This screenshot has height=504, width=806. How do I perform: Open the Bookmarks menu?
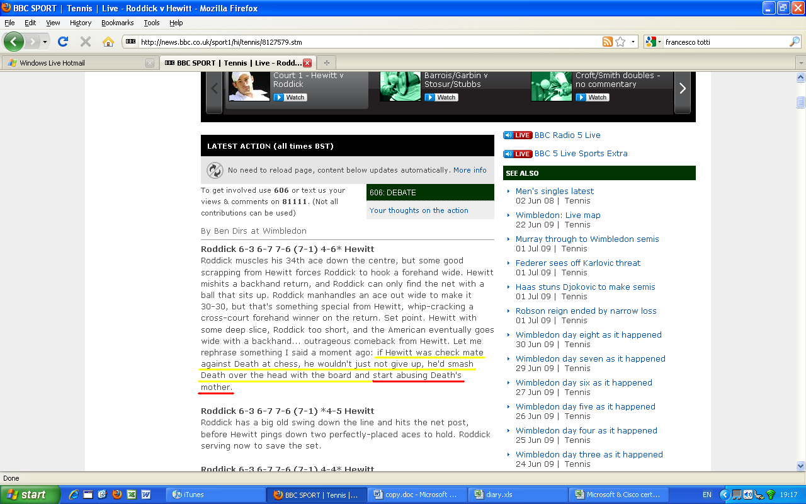[117, 23]
